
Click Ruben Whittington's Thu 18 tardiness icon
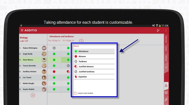[54, 48]
